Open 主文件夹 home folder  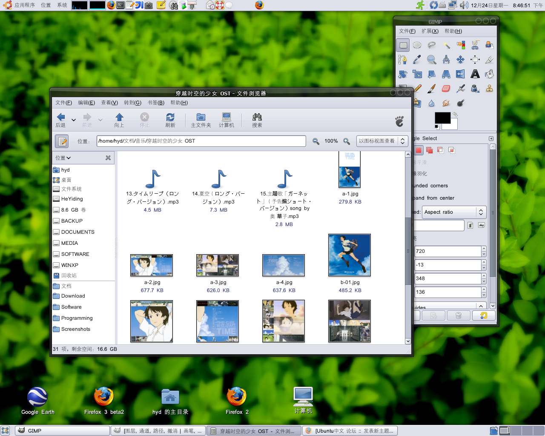tap(201, 120)
